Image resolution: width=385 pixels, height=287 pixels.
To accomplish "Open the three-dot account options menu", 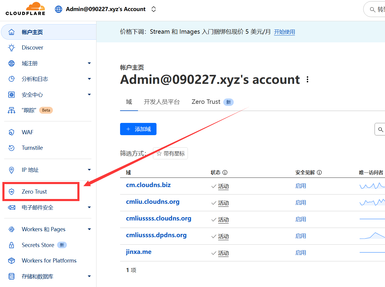I will tap(307, 80).
